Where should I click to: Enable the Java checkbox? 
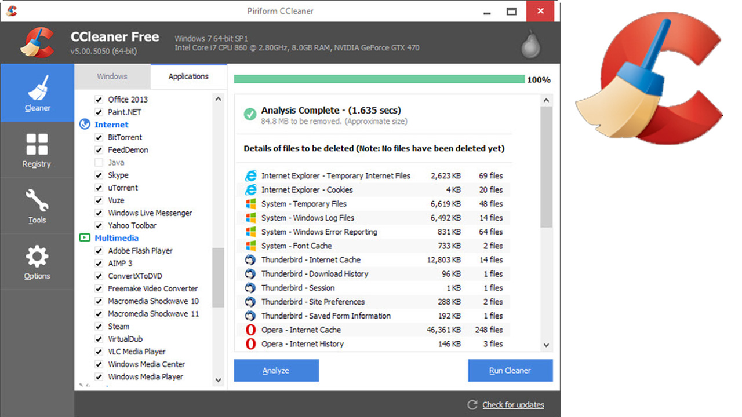(x=99, y=163)
